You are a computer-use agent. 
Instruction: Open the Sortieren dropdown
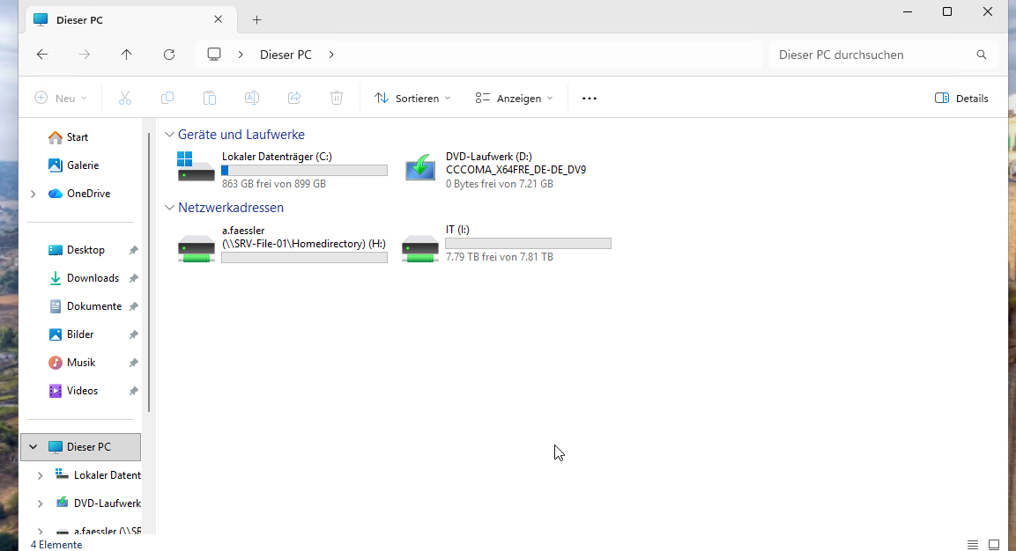tap(412, 98)
